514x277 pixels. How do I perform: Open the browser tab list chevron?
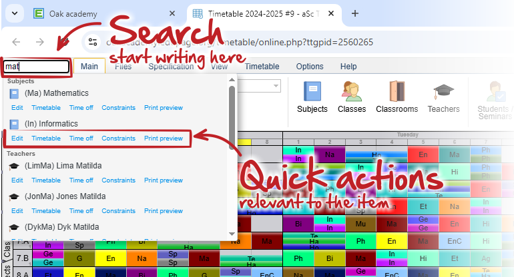[14, 14]
